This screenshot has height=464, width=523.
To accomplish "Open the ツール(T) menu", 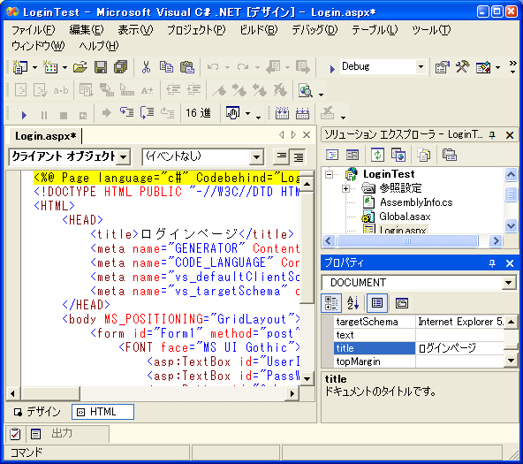I will point(431,30).
